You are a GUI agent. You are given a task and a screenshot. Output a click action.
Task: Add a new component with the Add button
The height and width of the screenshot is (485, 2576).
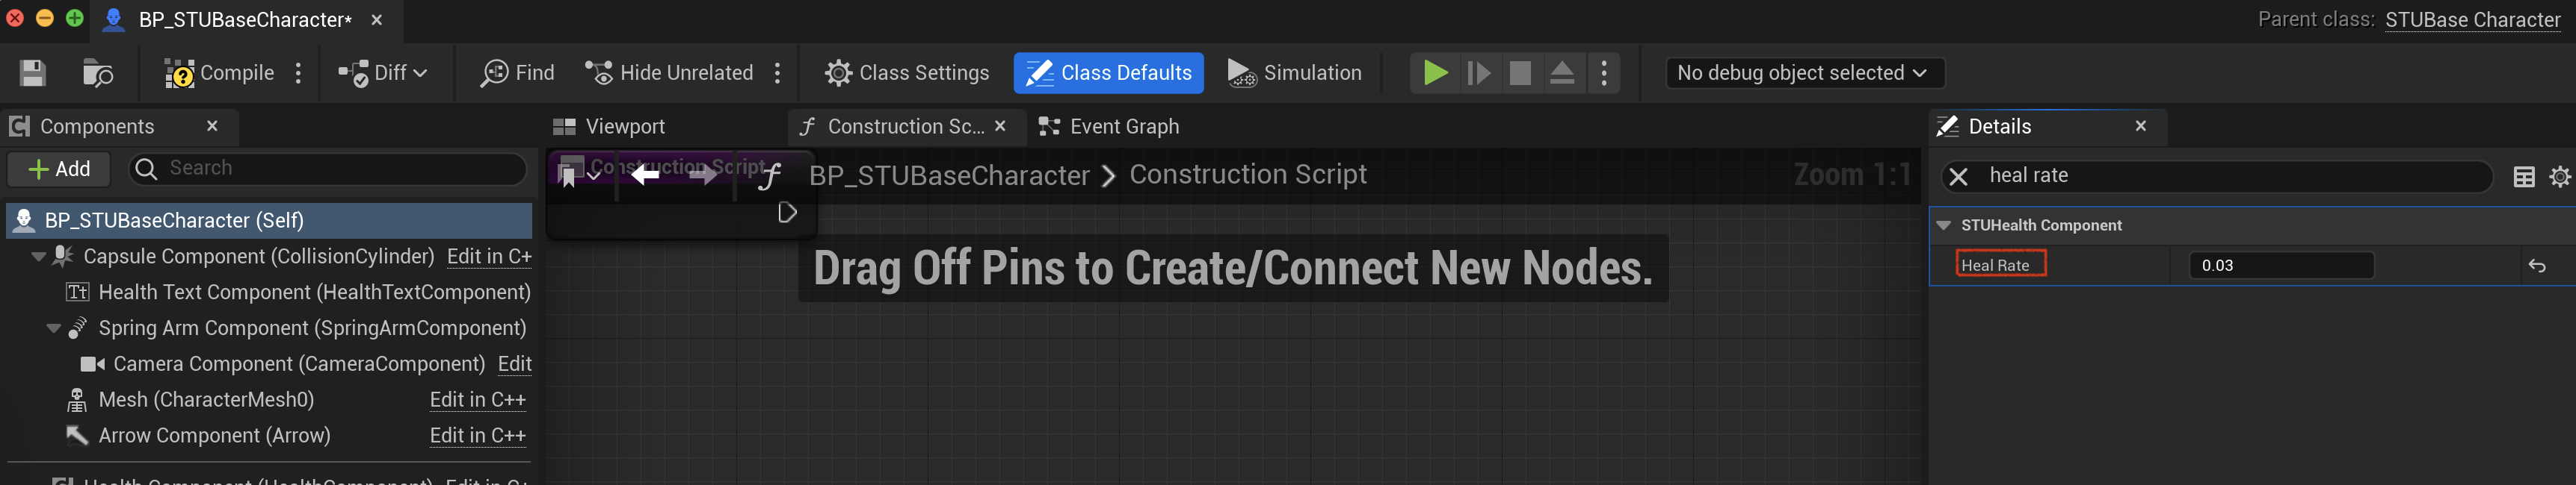coord(59,169)
